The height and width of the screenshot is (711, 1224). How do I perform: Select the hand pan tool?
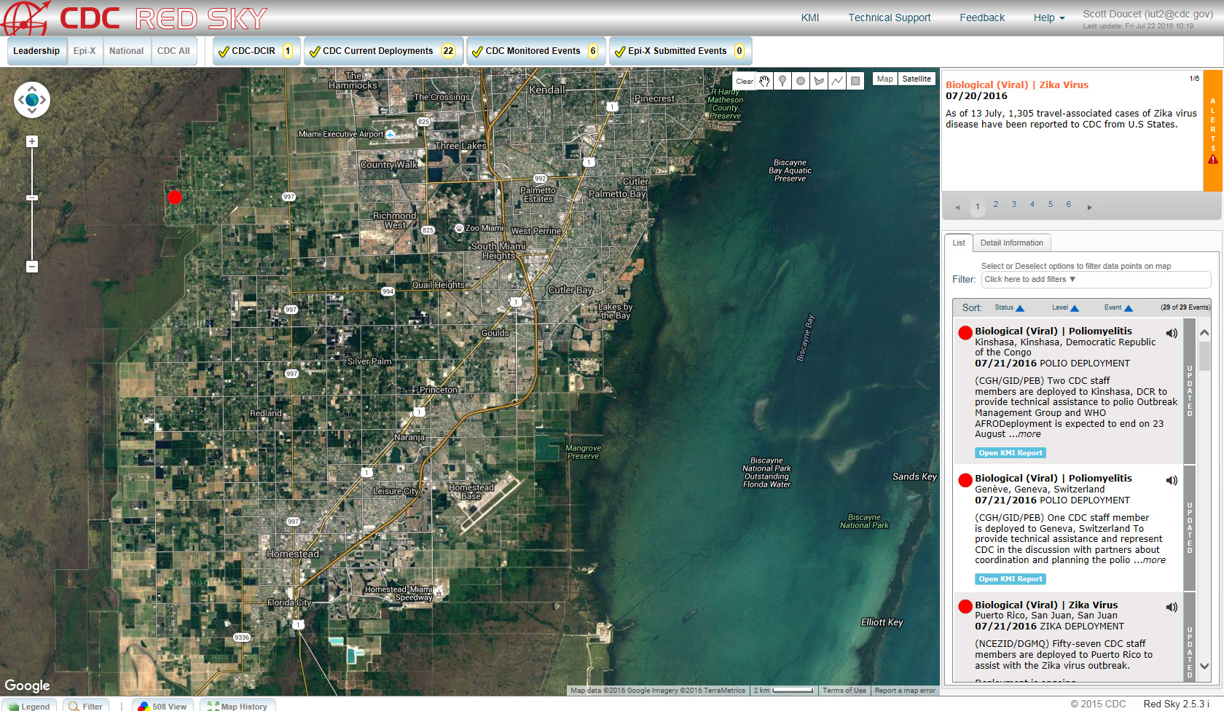point(764,81)
